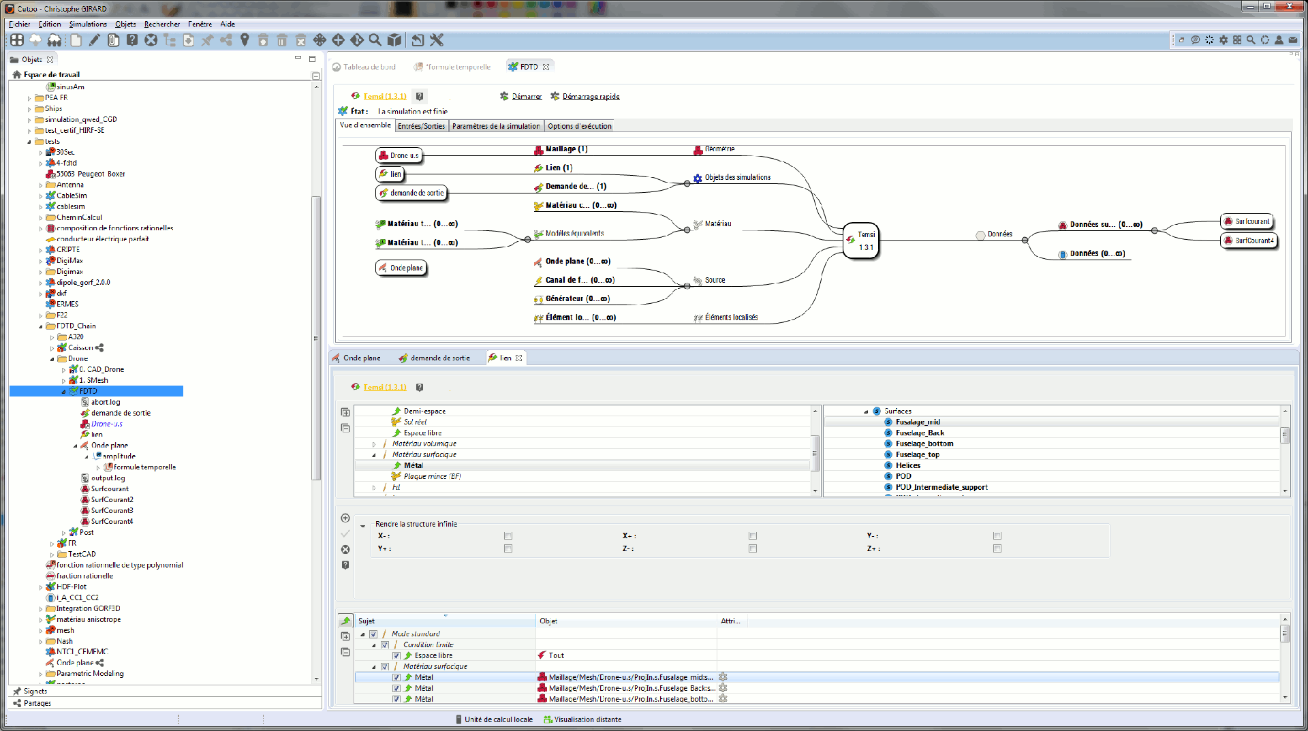The height and width of the screenshot is (731, 1308).
Task: Click the wrench and screwdriver tools icon
Action: pos(437,40)
